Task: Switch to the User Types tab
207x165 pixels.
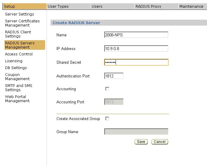Action: pyautogui.click(x=68, y=6)
